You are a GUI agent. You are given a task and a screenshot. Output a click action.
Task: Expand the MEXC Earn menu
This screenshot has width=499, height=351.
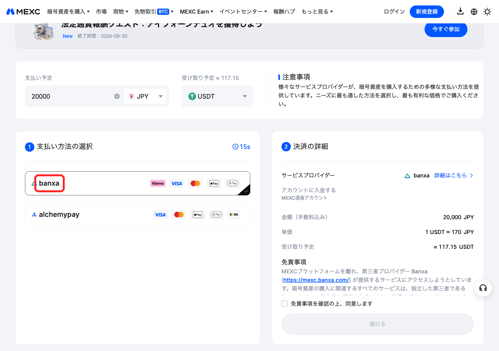coord(196,12)
